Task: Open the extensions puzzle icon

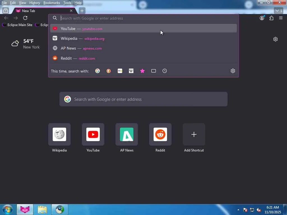Action: pyautogui.click(x=271, y=18)
